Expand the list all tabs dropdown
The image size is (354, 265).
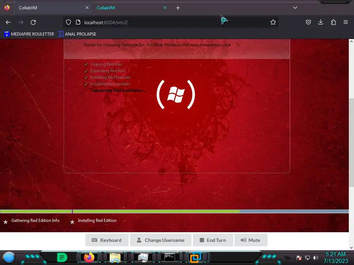[x=295, y=8]
